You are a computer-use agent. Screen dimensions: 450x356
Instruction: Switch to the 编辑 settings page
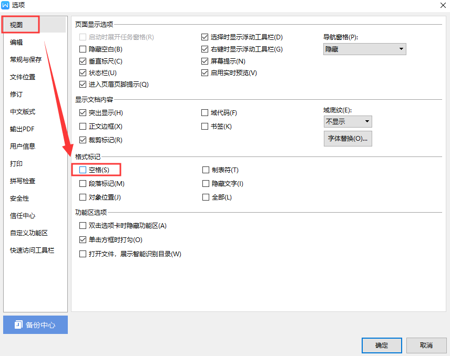point(16,43)
